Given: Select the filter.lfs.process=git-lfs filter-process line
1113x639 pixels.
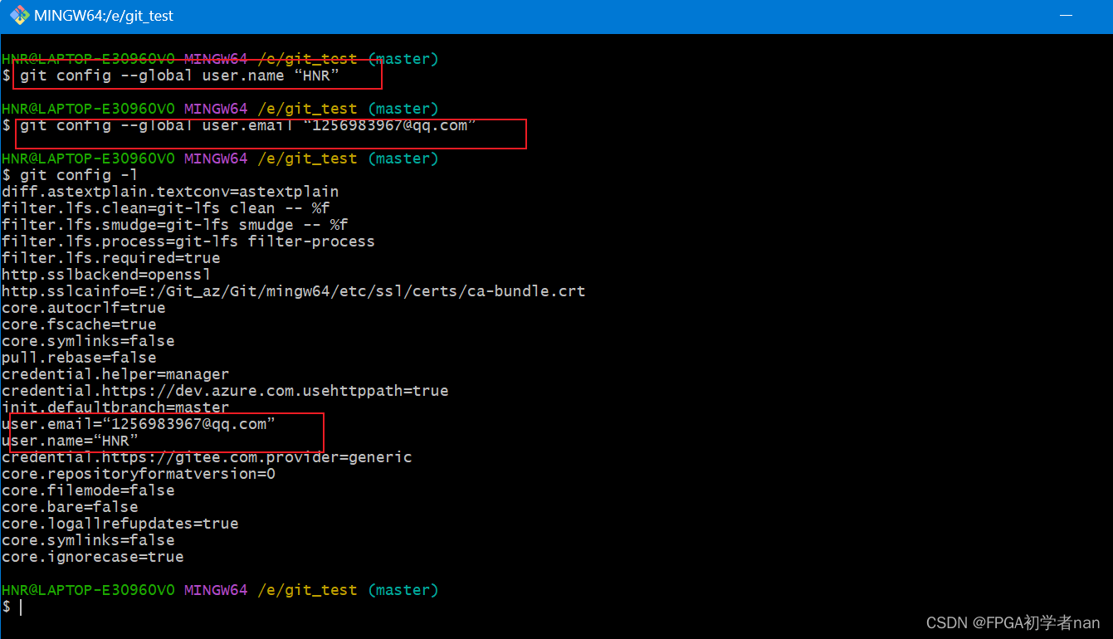Looking at the screenshot, I should click(x=188, y=241).
